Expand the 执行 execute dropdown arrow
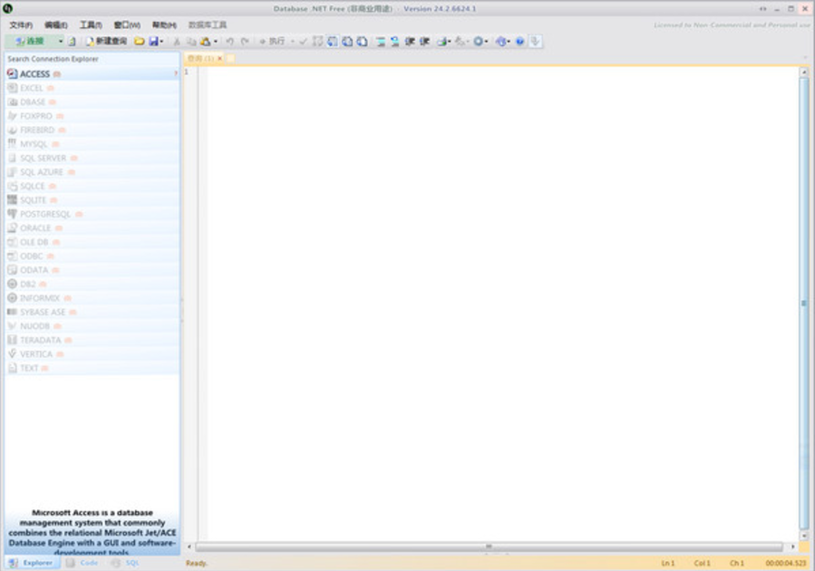 [x=292, y=41]
